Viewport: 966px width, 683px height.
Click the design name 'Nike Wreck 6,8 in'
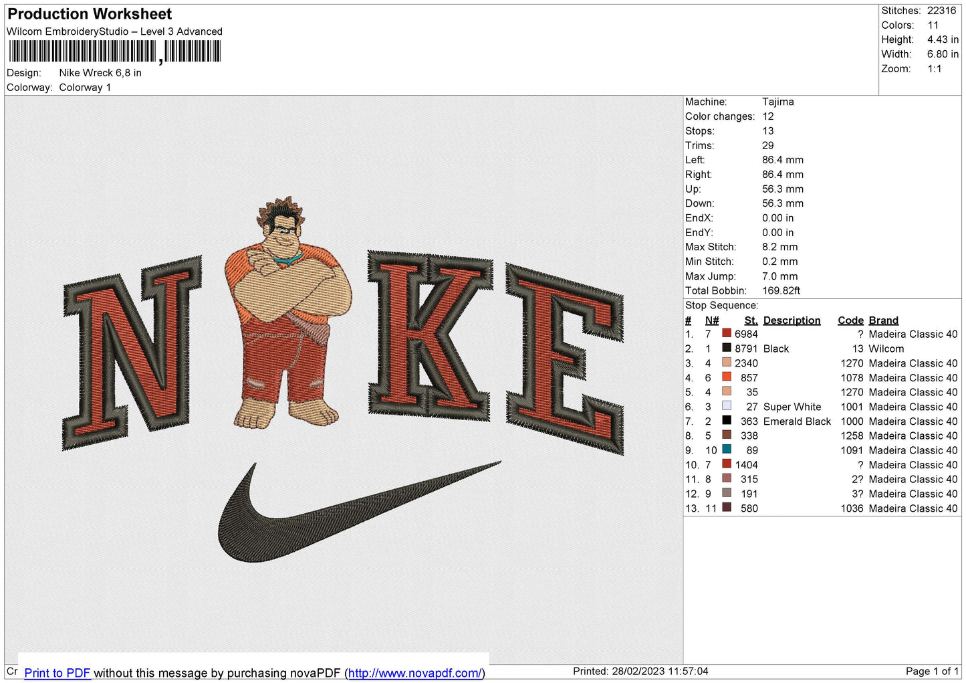click(100, 73)
